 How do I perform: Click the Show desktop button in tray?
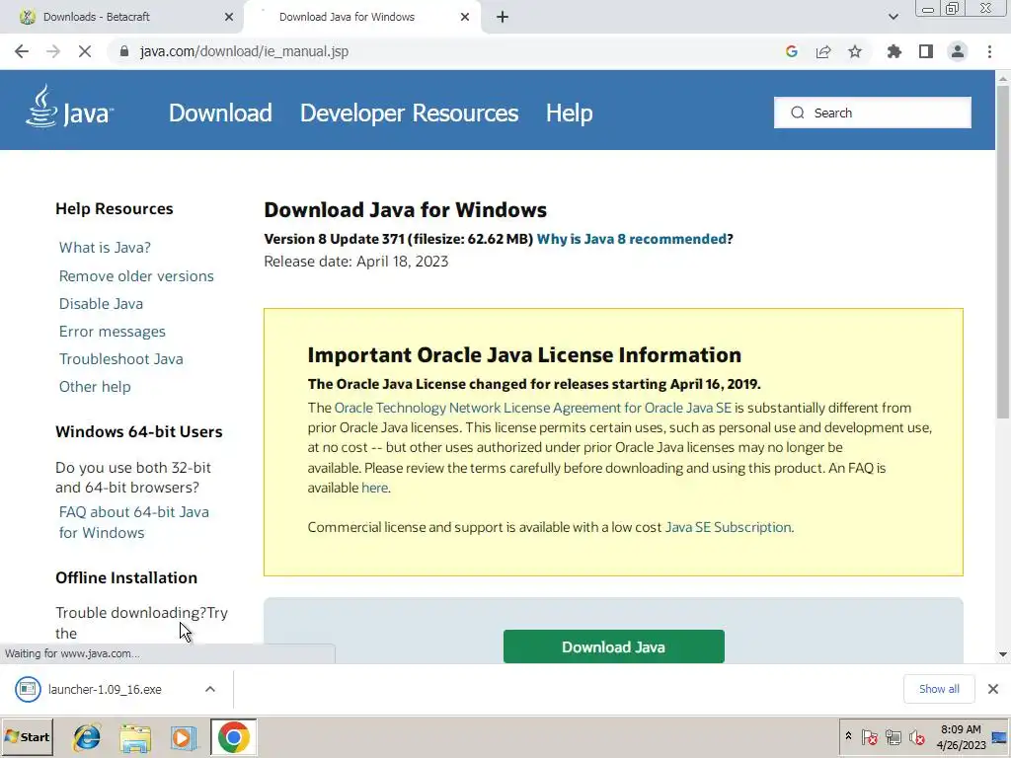point(1001,736)
